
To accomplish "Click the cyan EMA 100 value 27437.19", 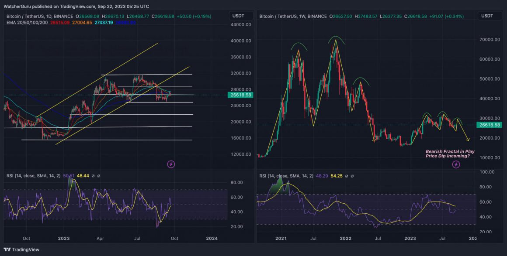I will click(x=101, y=22).
